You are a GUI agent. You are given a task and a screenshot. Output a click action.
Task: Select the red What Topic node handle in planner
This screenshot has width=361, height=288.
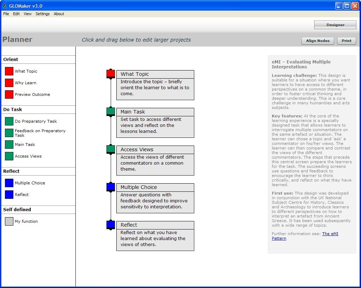pos(111,74)
